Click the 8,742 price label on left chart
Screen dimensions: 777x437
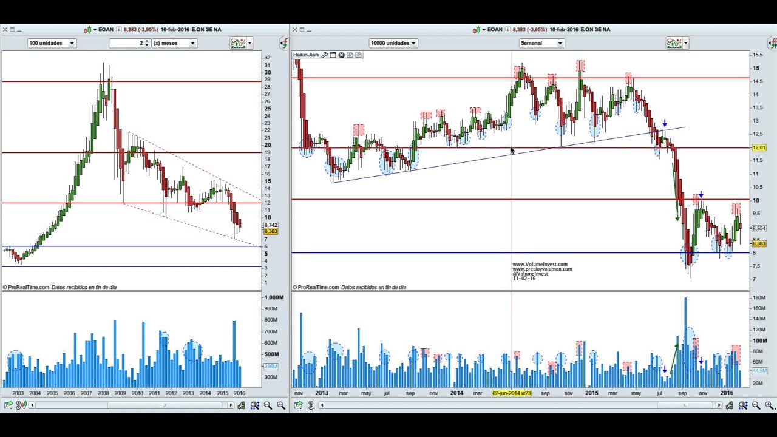pyautogui.click(x=271, y=226)
